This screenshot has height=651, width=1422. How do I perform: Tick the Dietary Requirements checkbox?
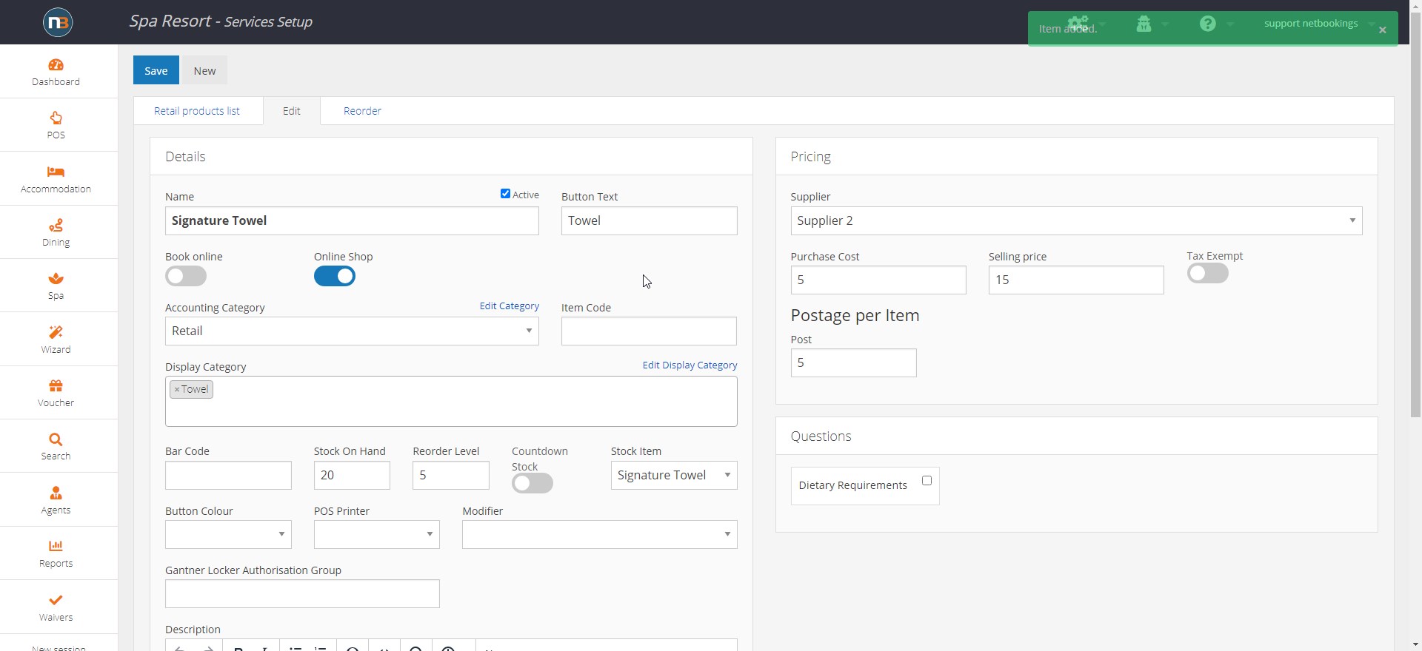tap(927, 481)
